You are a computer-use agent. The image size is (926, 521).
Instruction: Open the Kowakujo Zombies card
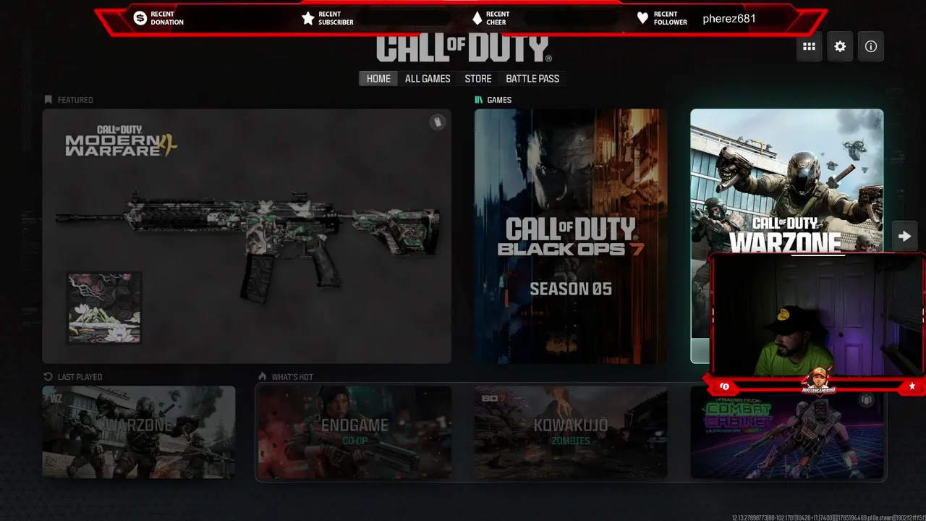pyautogui.click(x=571, y=432)
